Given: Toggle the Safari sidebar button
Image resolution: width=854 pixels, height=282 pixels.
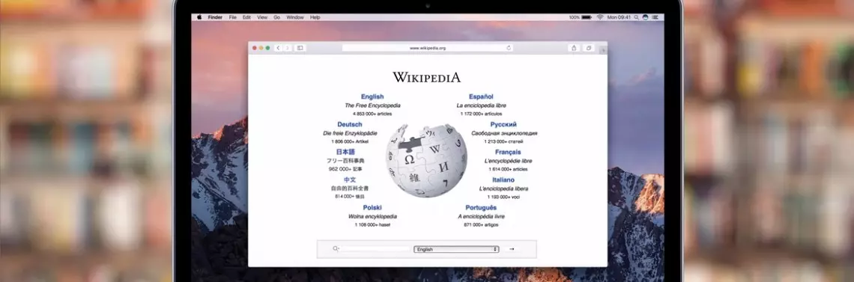Looking at the screenshot, I should pyautogui.click(x=300, y=48).
